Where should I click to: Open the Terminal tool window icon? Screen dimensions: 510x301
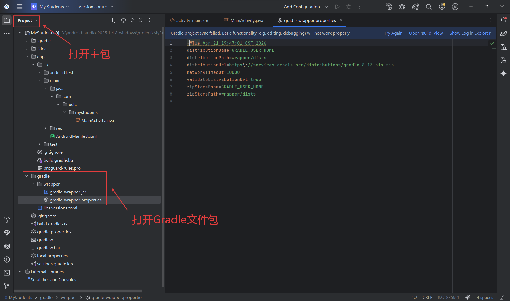[x=7, y=273]
